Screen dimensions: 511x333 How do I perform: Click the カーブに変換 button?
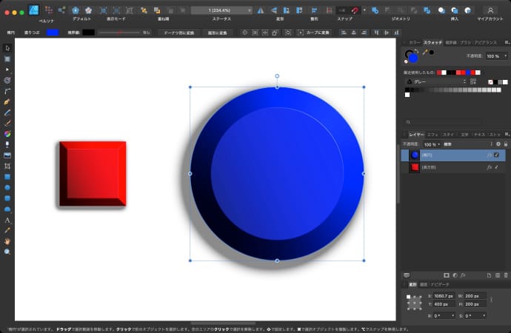316,33
